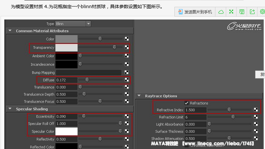
Task: Collapse the Specular Shading section
Action: (10, 109)
